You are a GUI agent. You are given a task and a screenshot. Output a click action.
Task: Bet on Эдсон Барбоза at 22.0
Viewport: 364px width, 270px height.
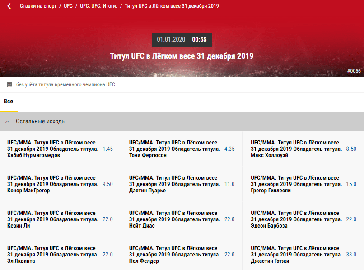(x=351, y=219)
